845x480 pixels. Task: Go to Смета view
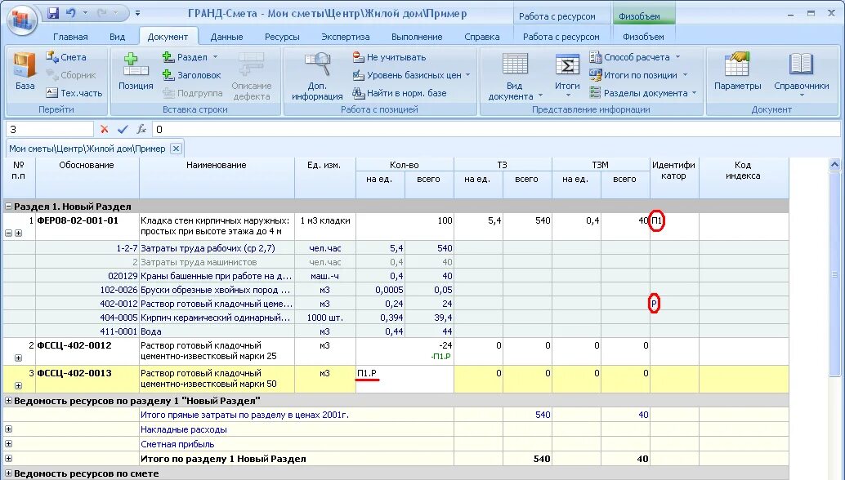pyautogui.click(x=66, y=57)
